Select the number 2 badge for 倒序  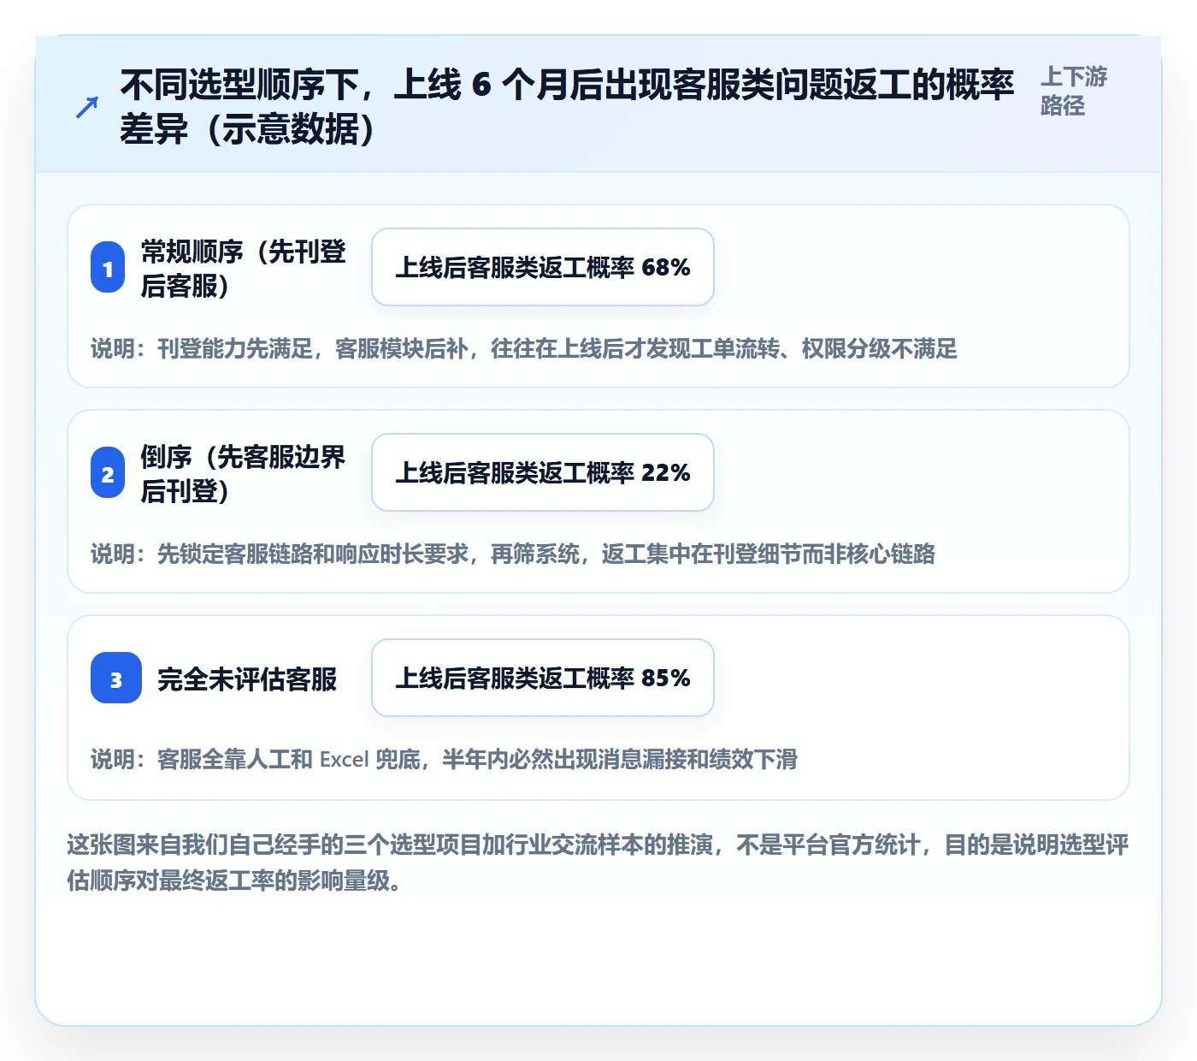point(108,473)
